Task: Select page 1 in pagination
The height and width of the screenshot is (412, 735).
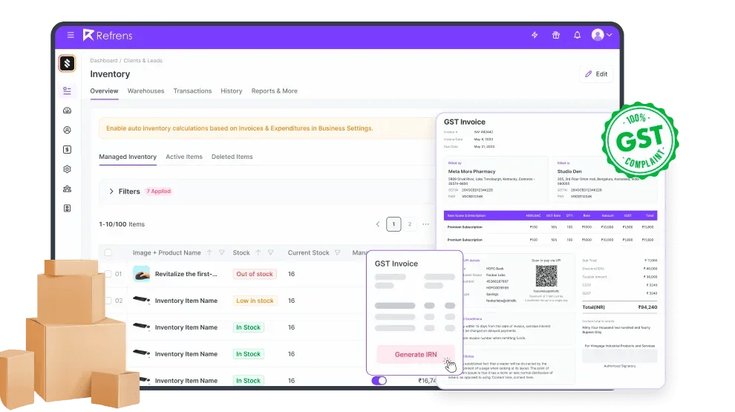Action: pos(393,224)
